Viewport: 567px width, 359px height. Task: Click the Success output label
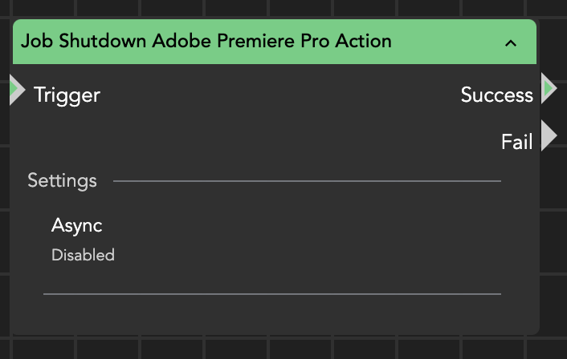(x=496, y=95)
